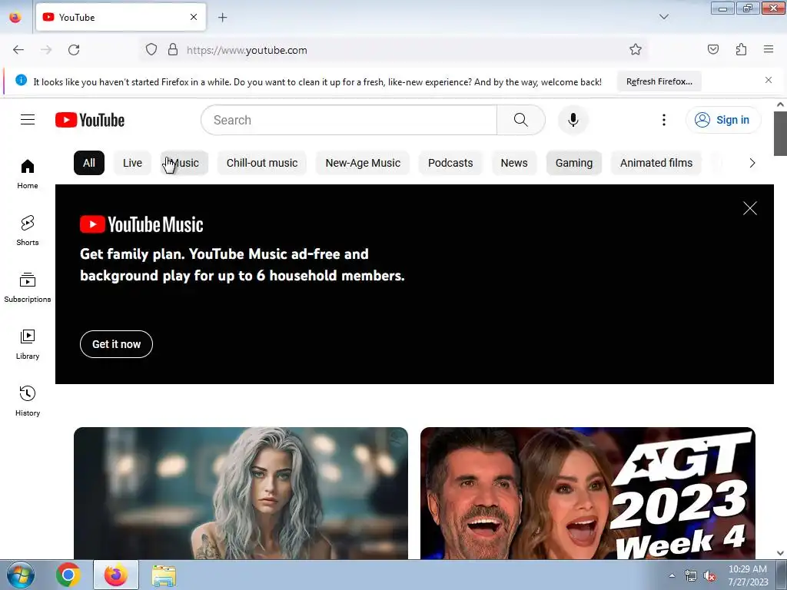The height and width of the screenshot is (590, 787).
Task: Select the Chill-out music chip
Action: tap(262, 163)
